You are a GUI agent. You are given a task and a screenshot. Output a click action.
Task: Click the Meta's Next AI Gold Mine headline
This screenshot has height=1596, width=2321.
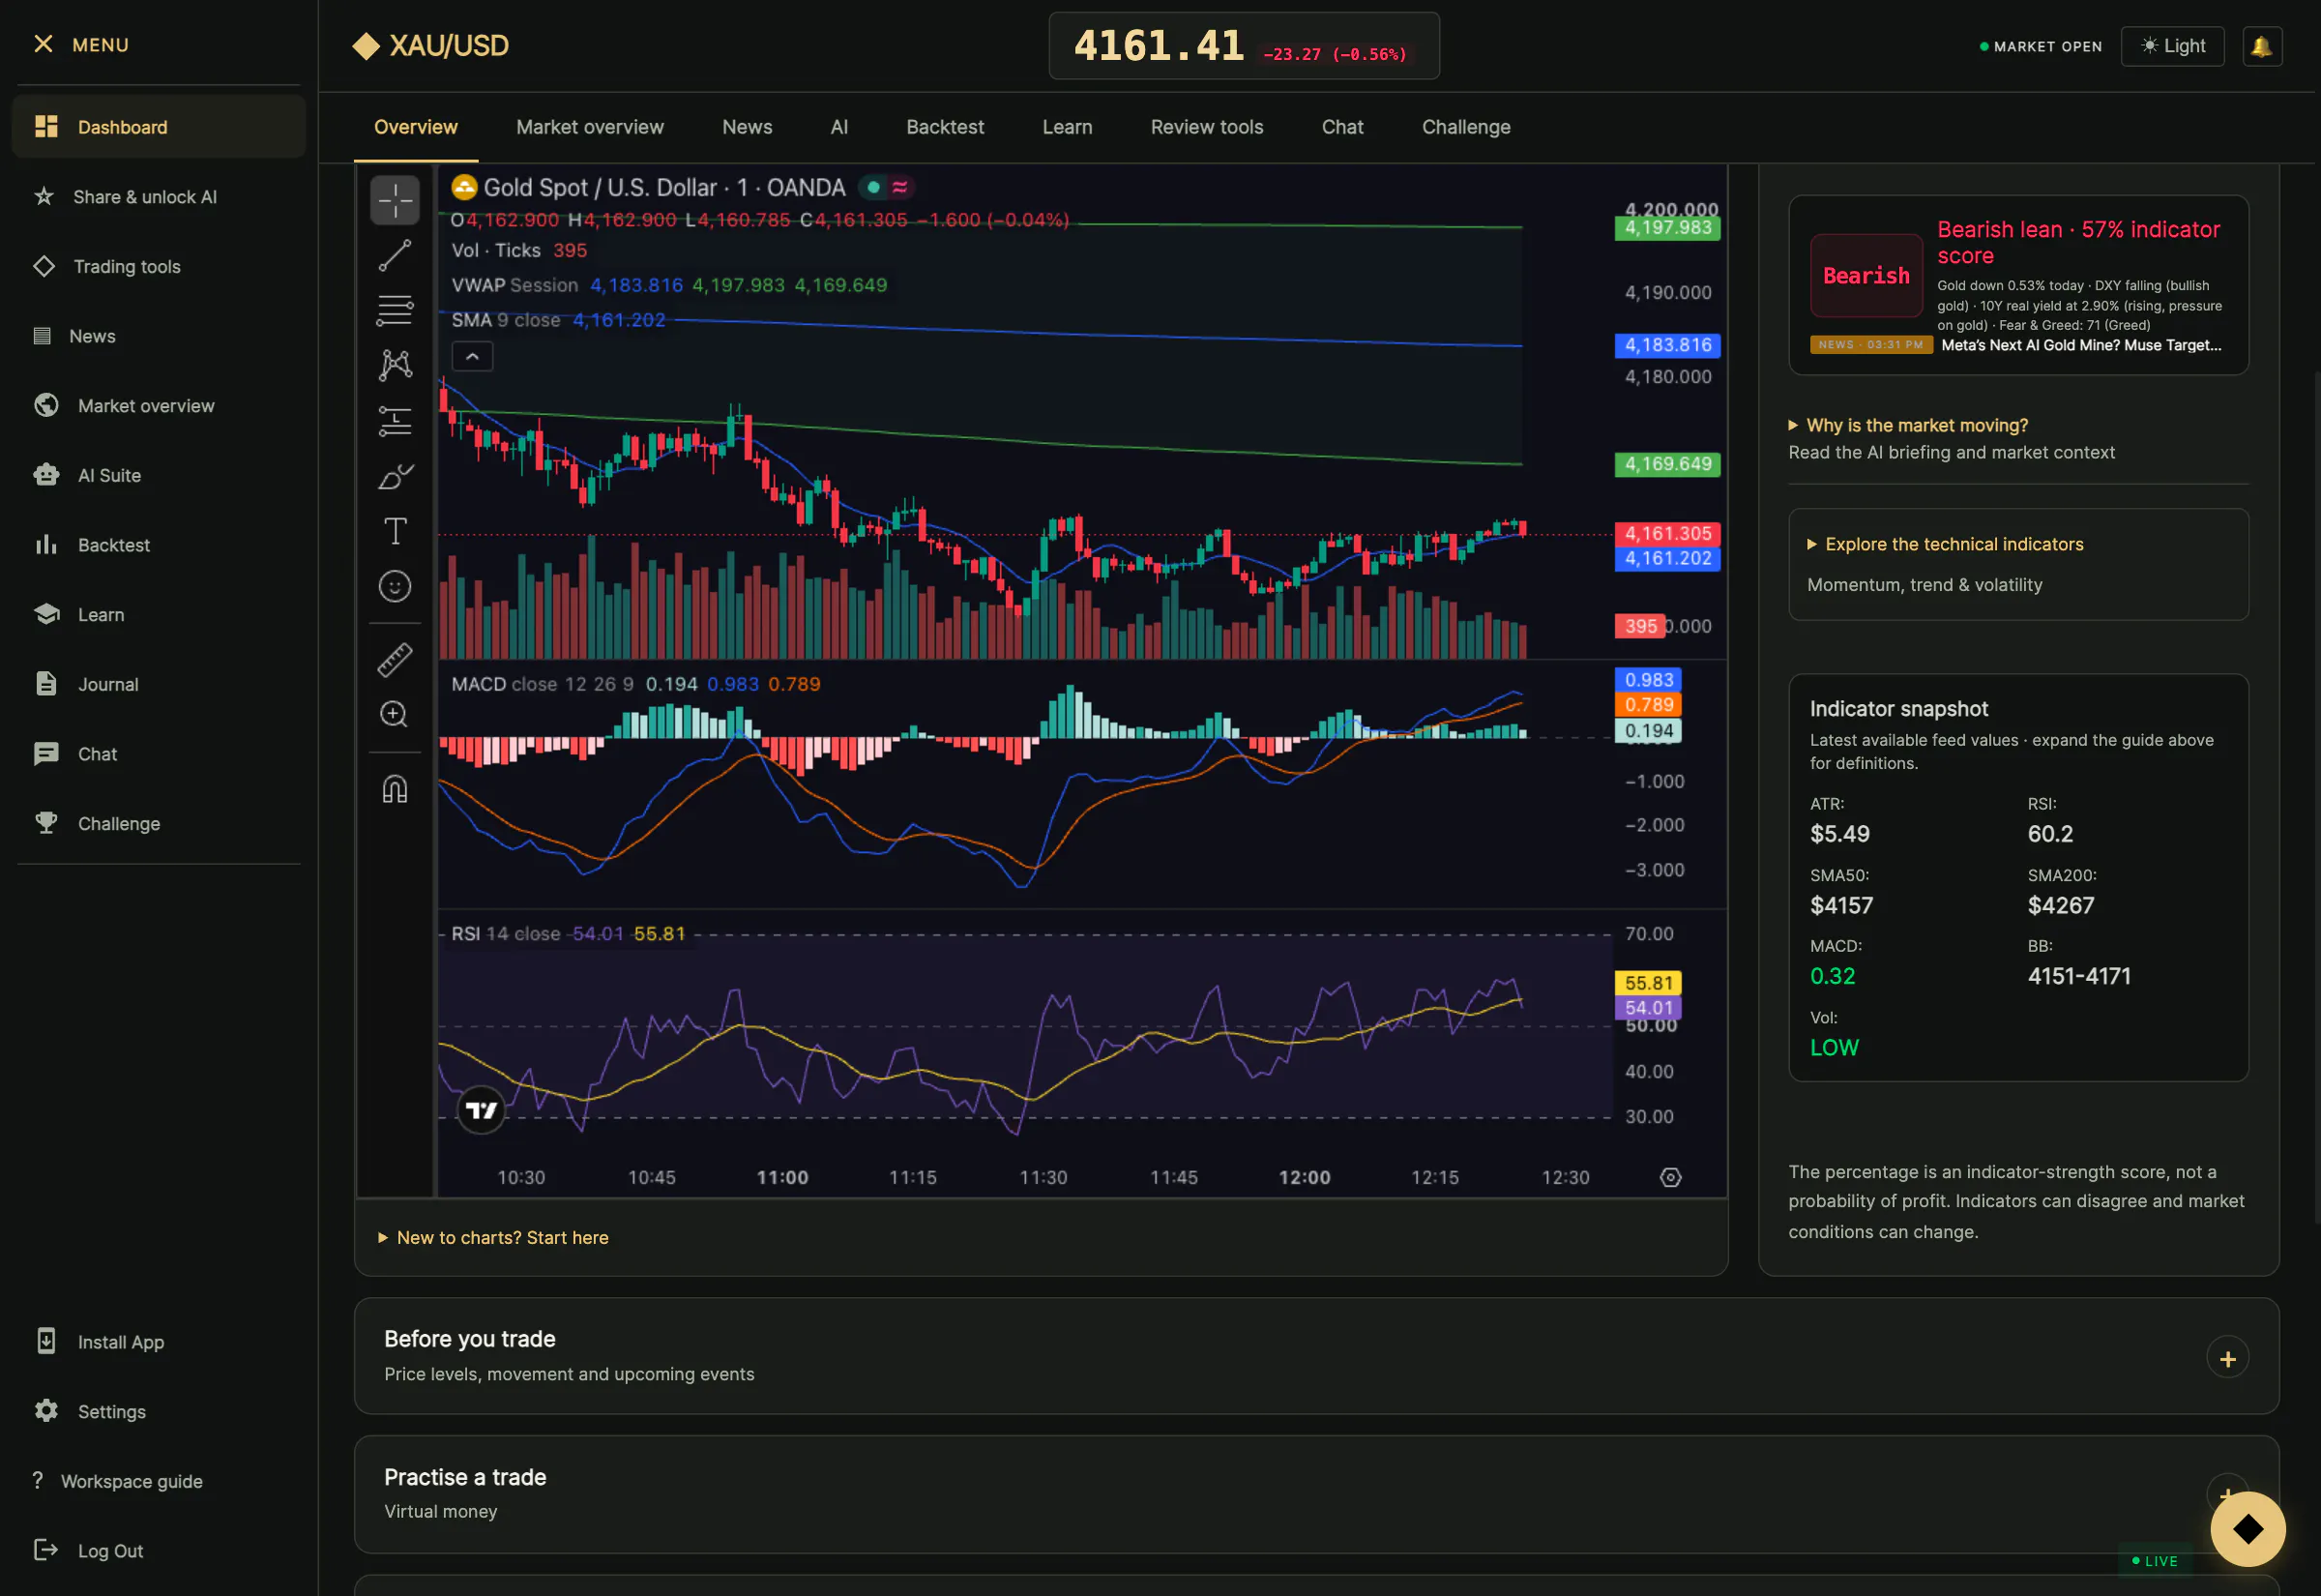pos(2081,345)
